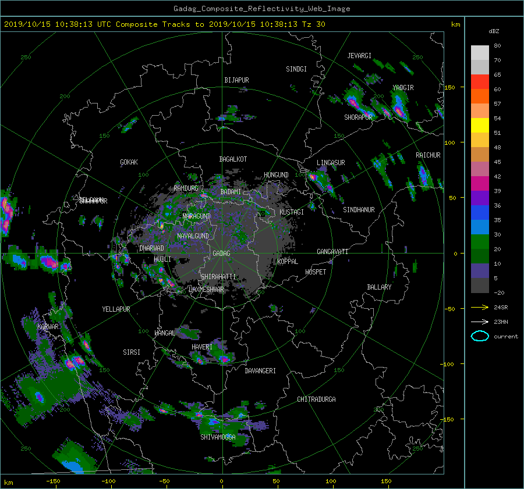
Task: Click the SIRSI city label
Action: (132, 352)
